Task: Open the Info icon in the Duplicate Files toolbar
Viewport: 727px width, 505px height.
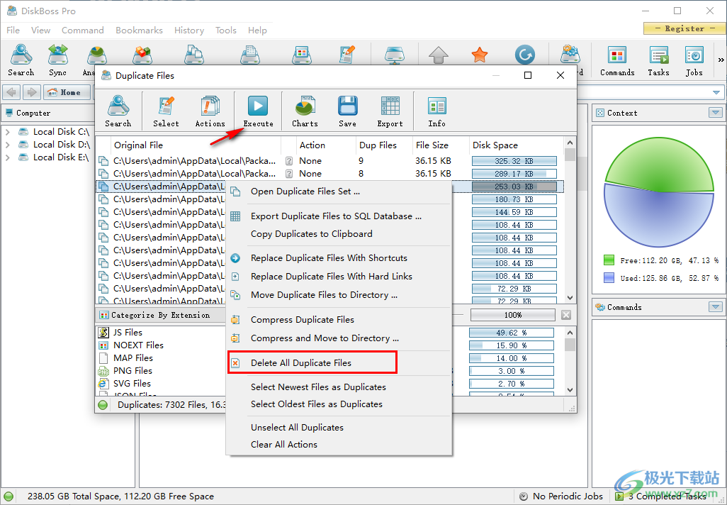Action: click(436, 111)
